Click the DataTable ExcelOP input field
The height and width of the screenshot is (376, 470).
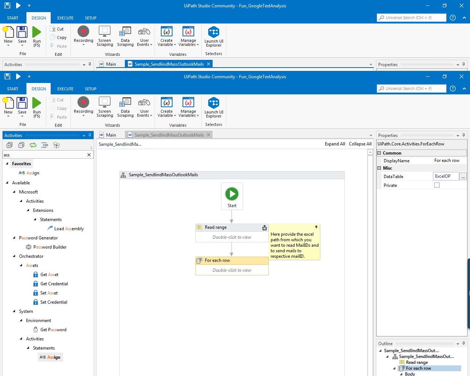pos(446,176)
